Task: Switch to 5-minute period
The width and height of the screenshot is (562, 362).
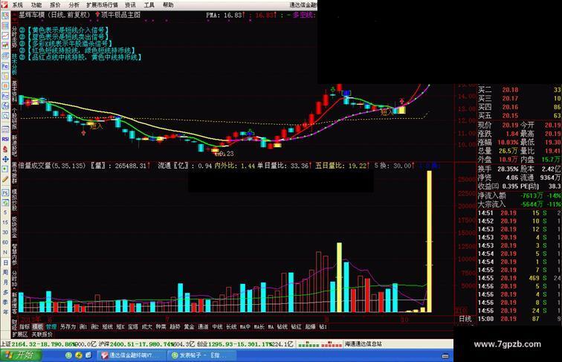Action: (x=5, y=213)
